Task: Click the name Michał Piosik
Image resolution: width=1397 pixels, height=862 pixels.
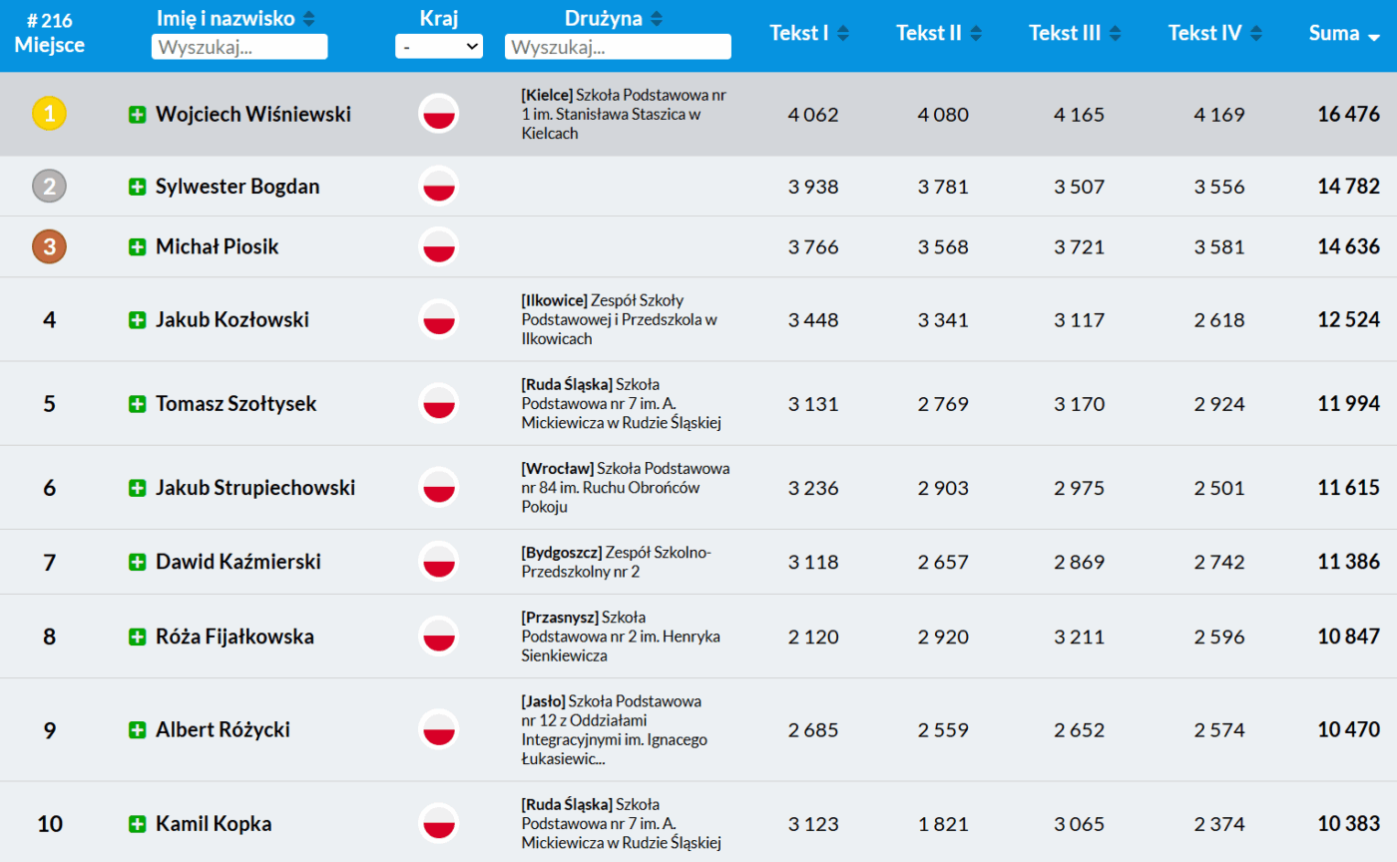Action: tap(217, 247)
